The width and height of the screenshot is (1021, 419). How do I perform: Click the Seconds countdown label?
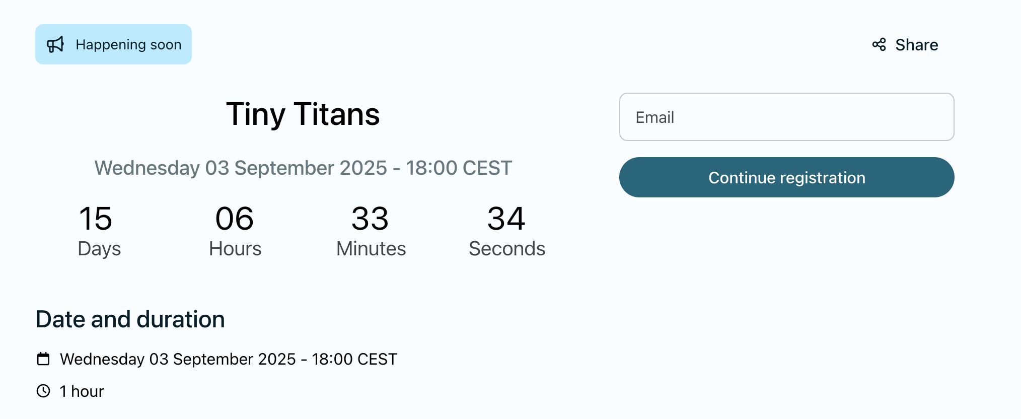click(507, 249)
